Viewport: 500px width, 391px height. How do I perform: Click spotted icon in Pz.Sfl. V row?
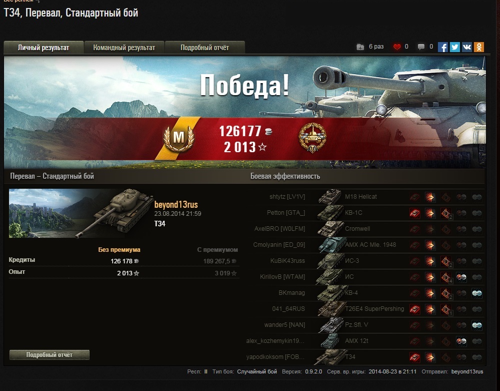476,325
